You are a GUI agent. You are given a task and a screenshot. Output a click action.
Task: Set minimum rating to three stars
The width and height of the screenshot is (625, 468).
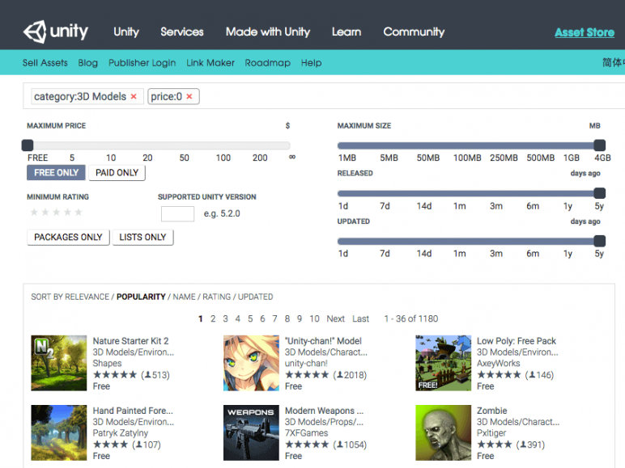click(x=57, y=212)
